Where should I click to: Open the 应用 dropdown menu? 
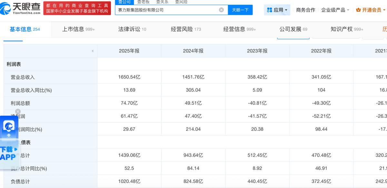click(277, 10)
